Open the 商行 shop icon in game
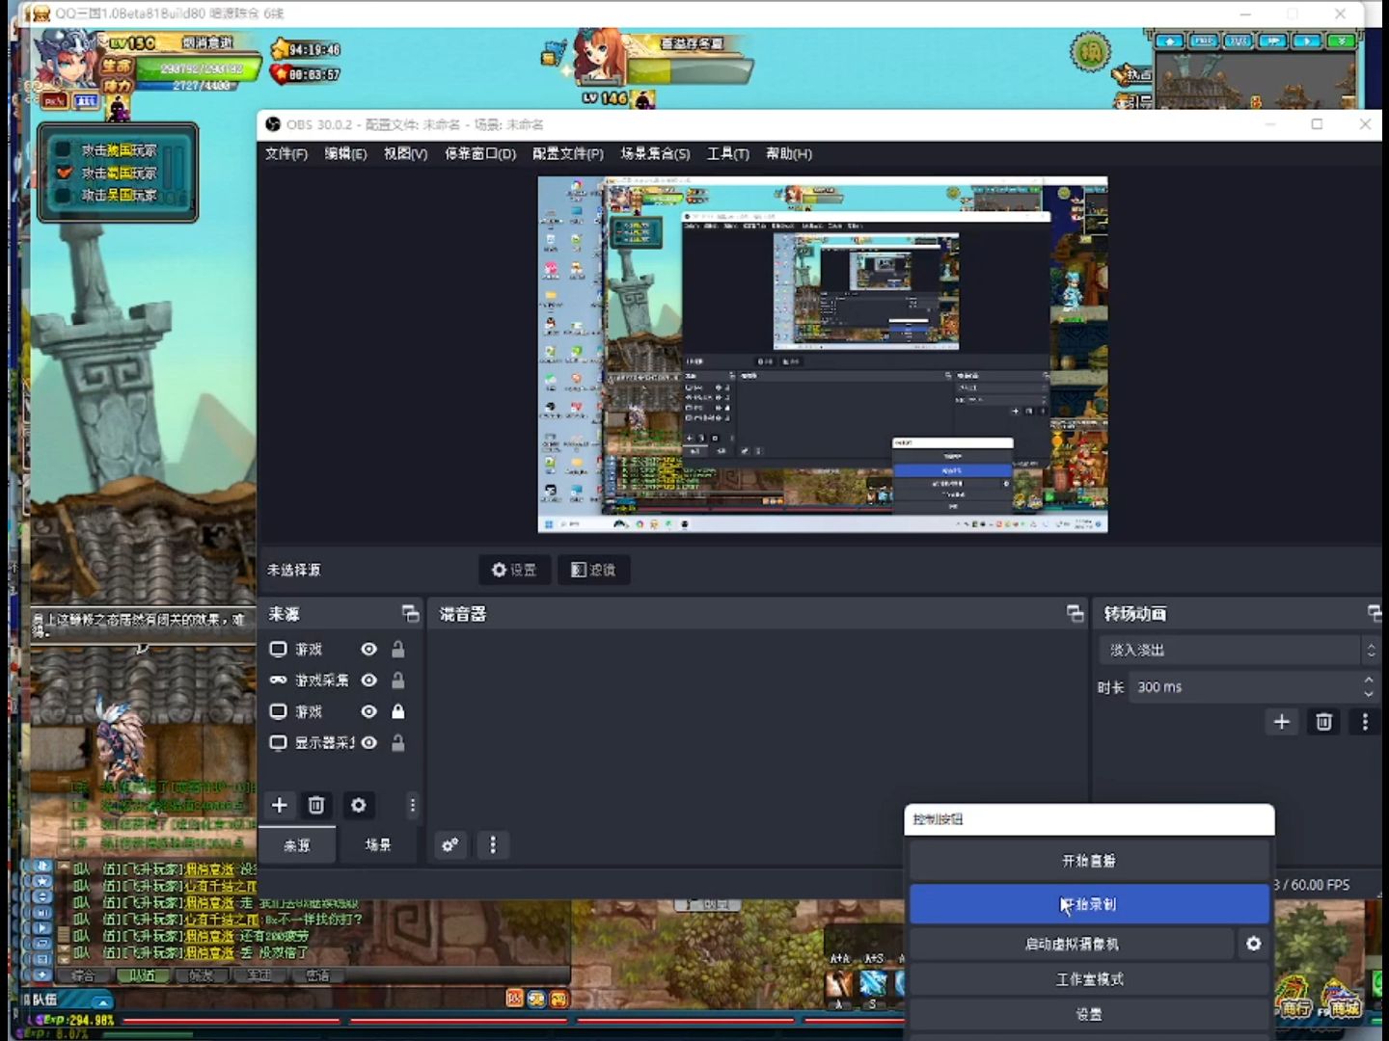The image size is (1389, 1041). click(1295, 999)
